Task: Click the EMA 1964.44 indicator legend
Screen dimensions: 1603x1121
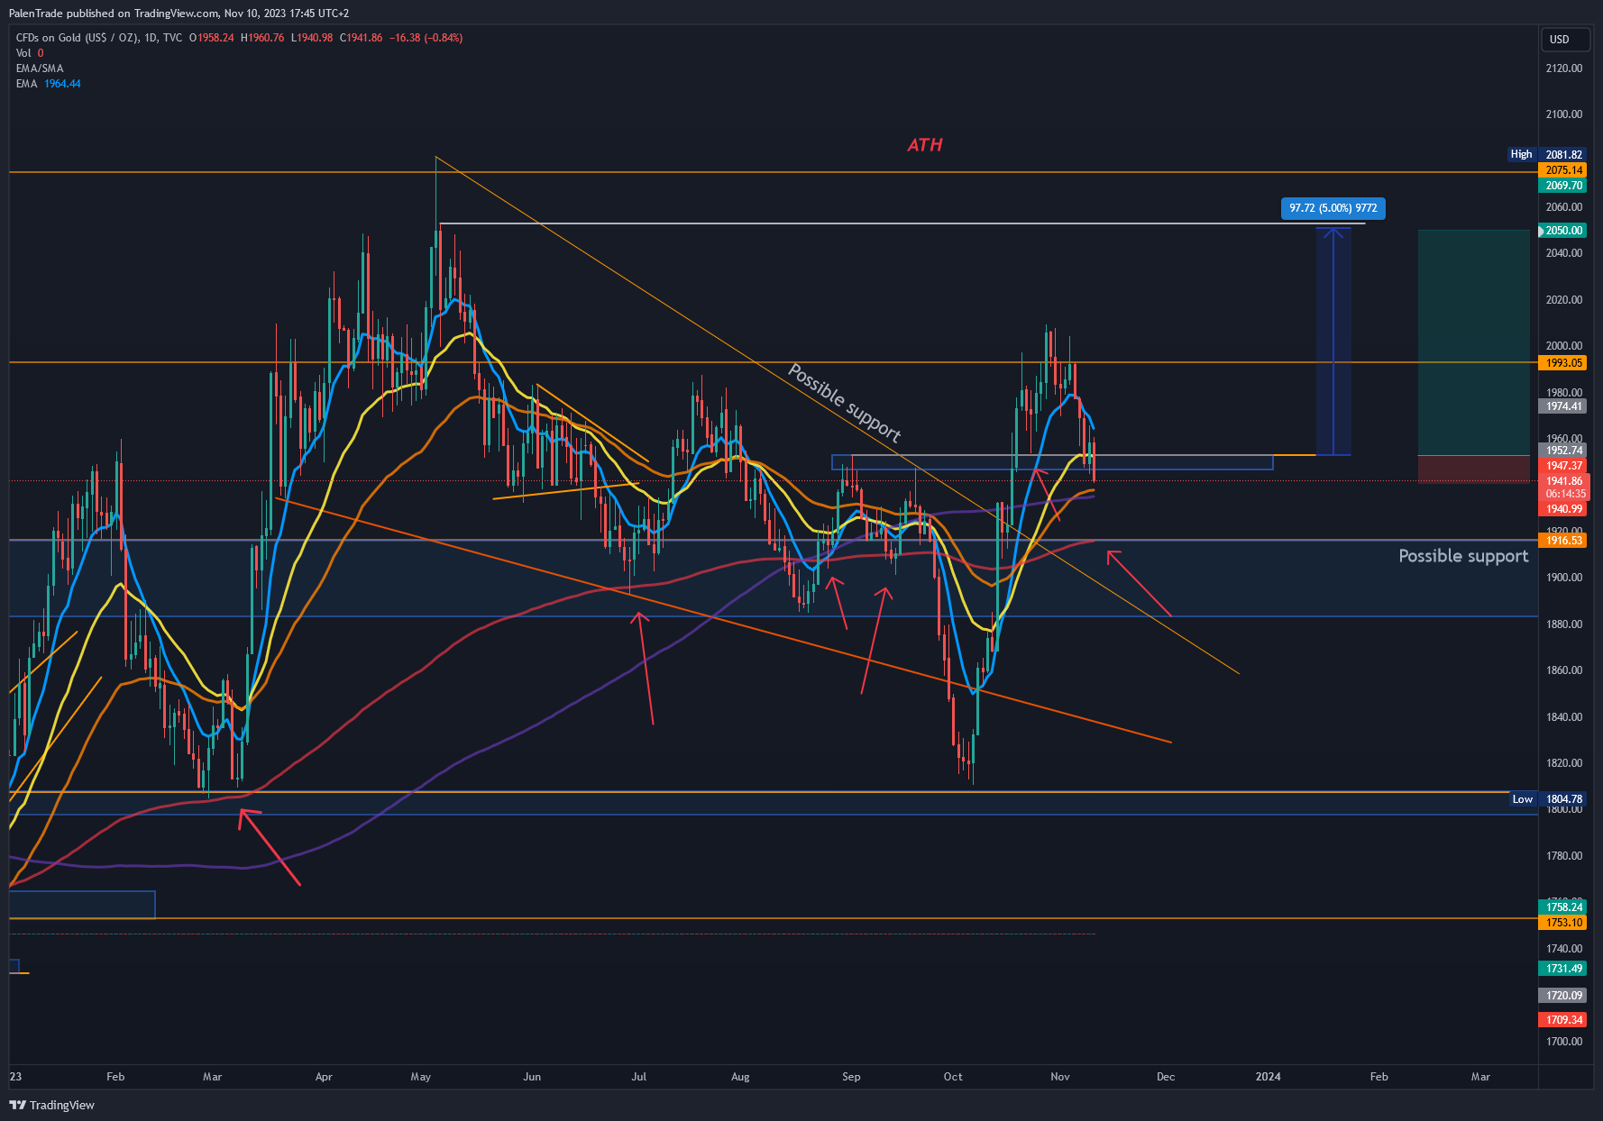Action: click(x=49, y=84)
